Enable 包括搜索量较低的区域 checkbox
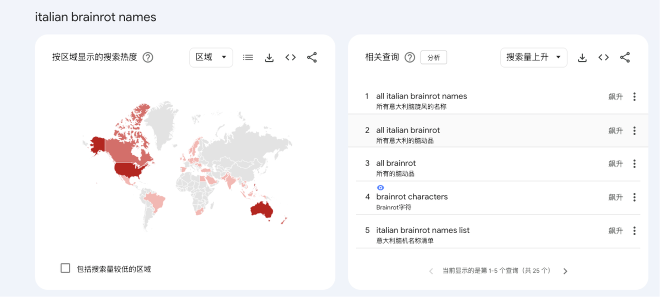The image size is (660, 297). click(x=65, y=268)
